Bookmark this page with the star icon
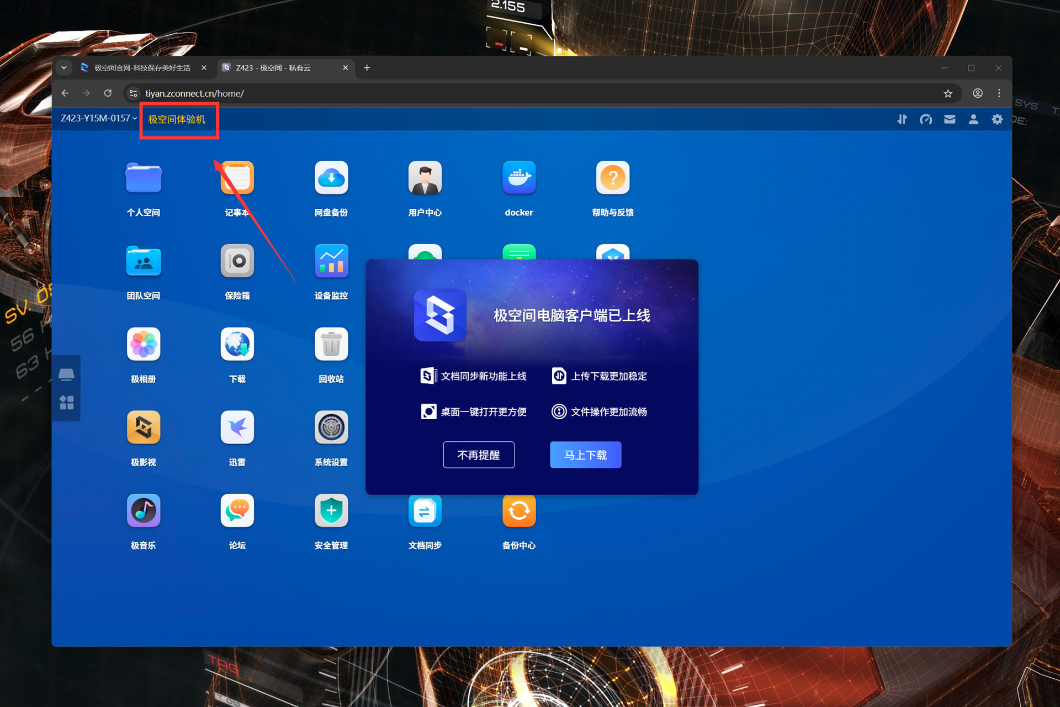Viewport: 1060px width, 707px height. (x=948, y=93)
